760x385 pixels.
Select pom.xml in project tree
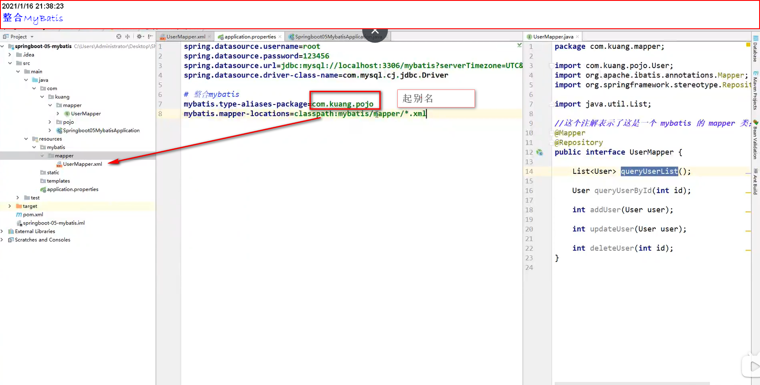pos(33,215)
